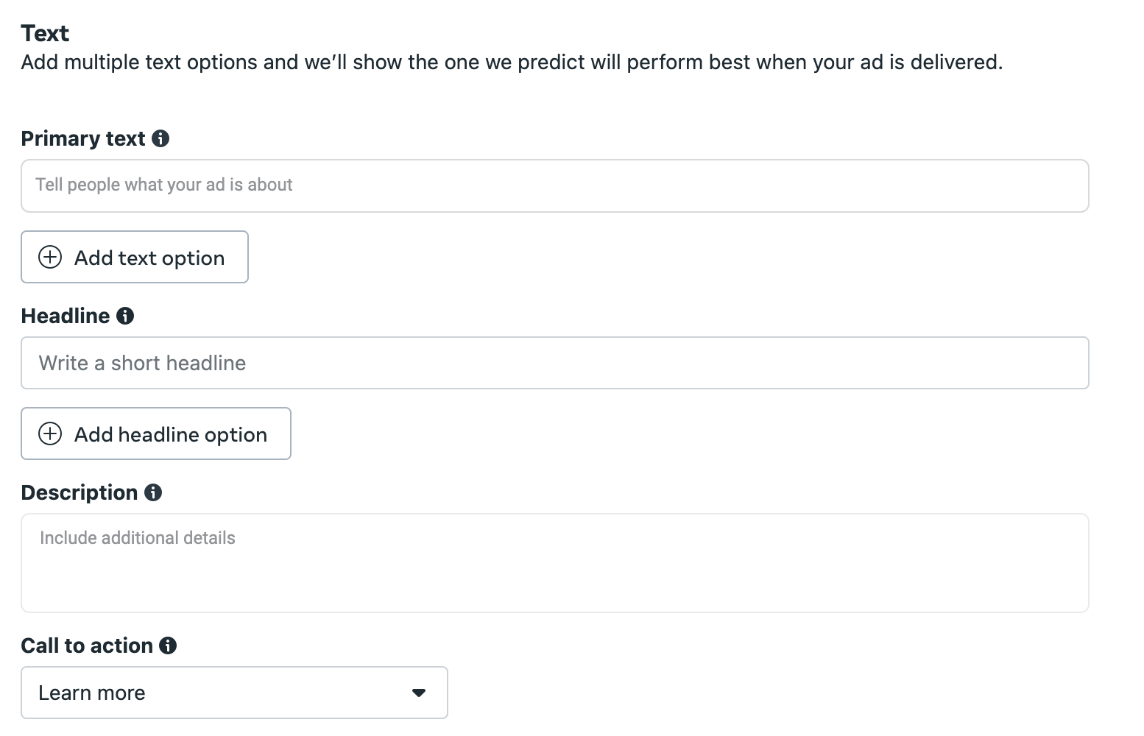
Task: Select the Include additional details text area
Action: [555, 563]
